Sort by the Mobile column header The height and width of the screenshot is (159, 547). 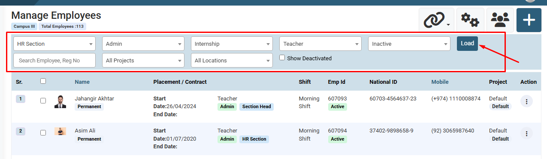440,82
